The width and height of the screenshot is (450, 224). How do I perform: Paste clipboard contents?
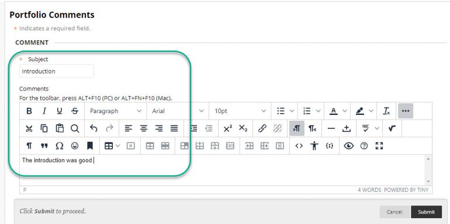coord(60,128)
